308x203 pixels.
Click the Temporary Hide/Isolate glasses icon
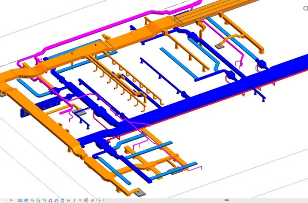tap(68, 200)
